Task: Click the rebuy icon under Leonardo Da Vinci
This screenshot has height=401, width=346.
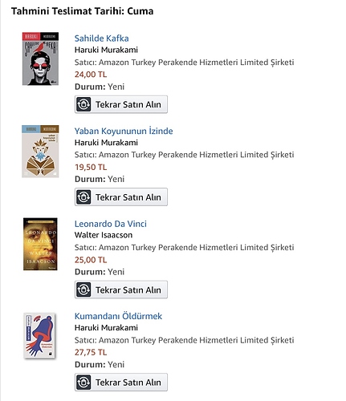Action: 83,290
